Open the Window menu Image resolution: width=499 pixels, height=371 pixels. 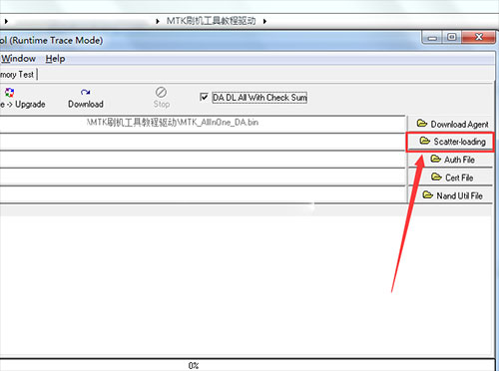tap(18, 59)
